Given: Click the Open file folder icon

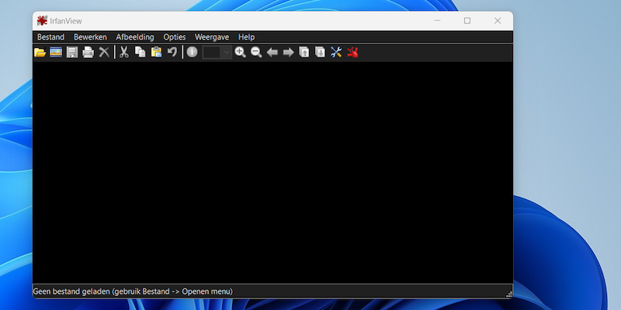Looking at the screenshot, I should (40, 53).
